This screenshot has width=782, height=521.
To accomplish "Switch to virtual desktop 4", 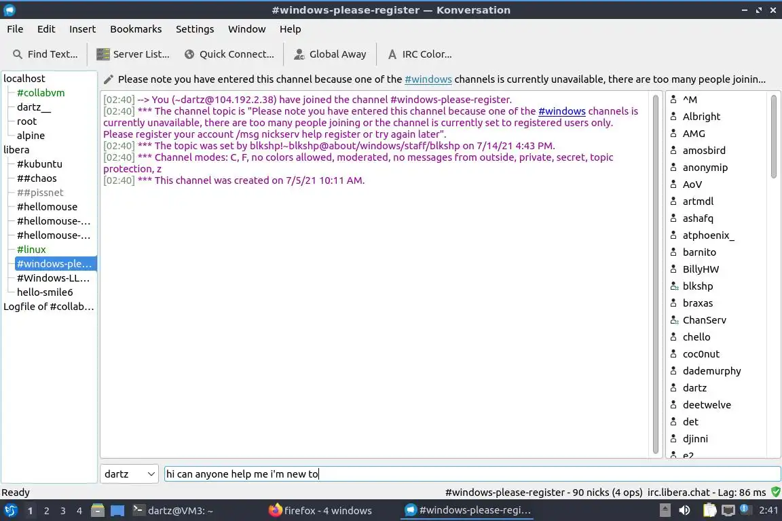I will (x=79, y=511).
